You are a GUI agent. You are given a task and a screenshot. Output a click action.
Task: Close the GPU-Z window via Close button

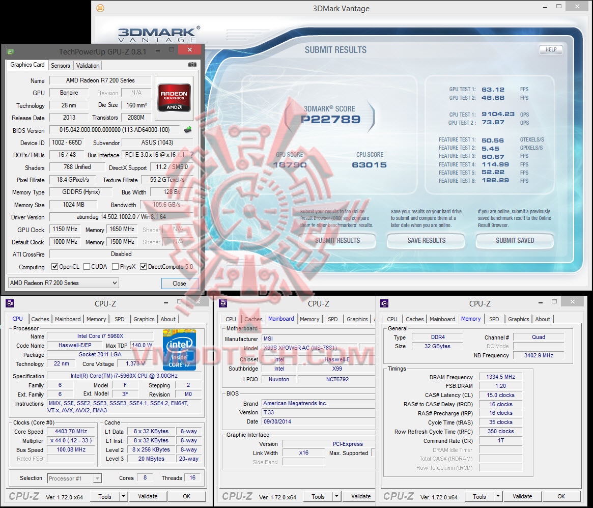click(x=180, y=283)
